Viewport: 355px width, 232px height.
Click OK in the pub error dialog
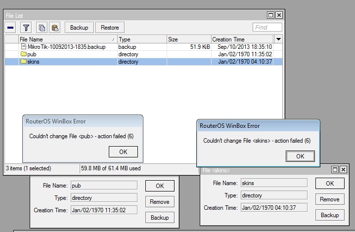123,152
